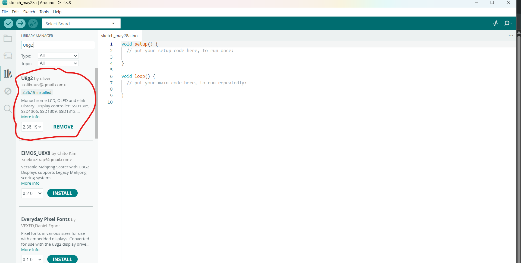
Task: Click the 'void setup() {' code line
Action: pyautogui.click(x=139, y=44)
